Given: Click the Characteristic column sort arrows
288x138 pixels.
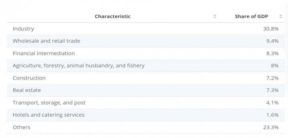Looking at the screenshot, I should (215, 16).
